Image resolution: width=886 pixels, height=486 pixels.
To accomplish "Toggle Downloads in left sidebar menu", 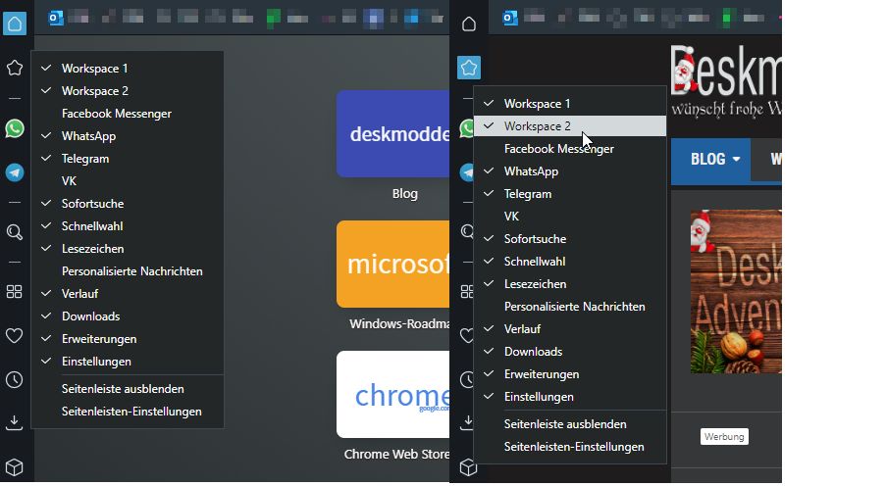I will pyautogui.click(x=128, y=316).
